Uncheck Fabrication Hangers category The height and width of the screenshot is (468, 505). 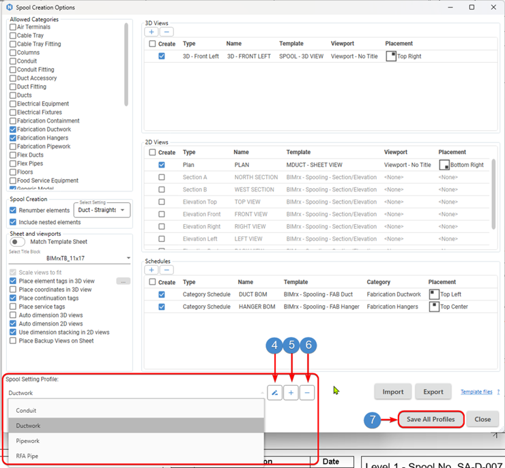click(13, 138)
